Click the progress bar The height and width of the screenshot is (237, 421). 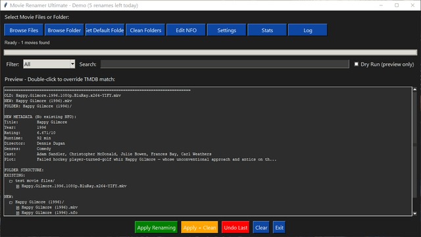click(x=210, y=52)
